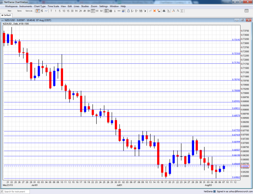Expand the Workspaces menu
Image resolution: width=253 pixels, height=194 pixels.
(x=11, y=6)
